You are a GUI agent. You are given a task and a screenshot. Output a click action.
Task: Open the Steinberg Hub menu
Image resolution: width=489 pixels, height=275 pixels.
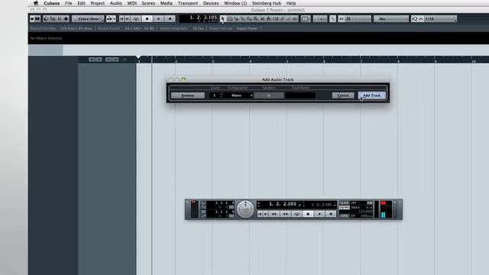click(x=267, y=3)
